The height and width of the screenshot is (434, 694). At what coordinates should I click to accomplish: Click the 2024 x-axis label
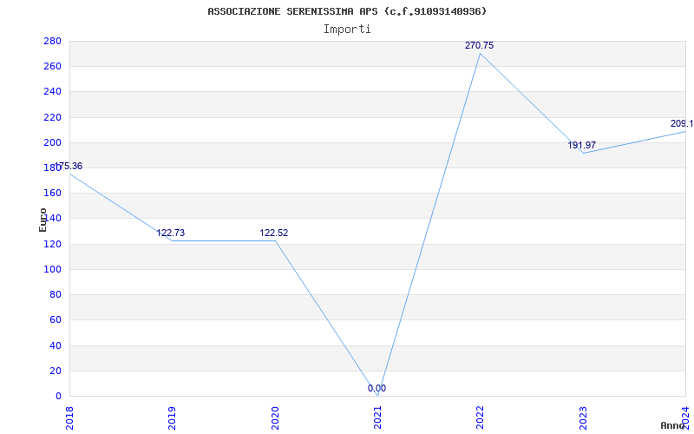point(686,418)
